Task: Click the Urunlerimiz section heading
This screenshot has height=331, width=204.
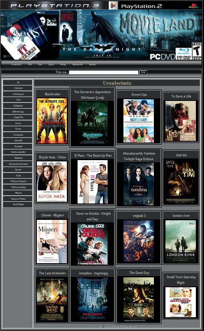Action: point(117,83)
